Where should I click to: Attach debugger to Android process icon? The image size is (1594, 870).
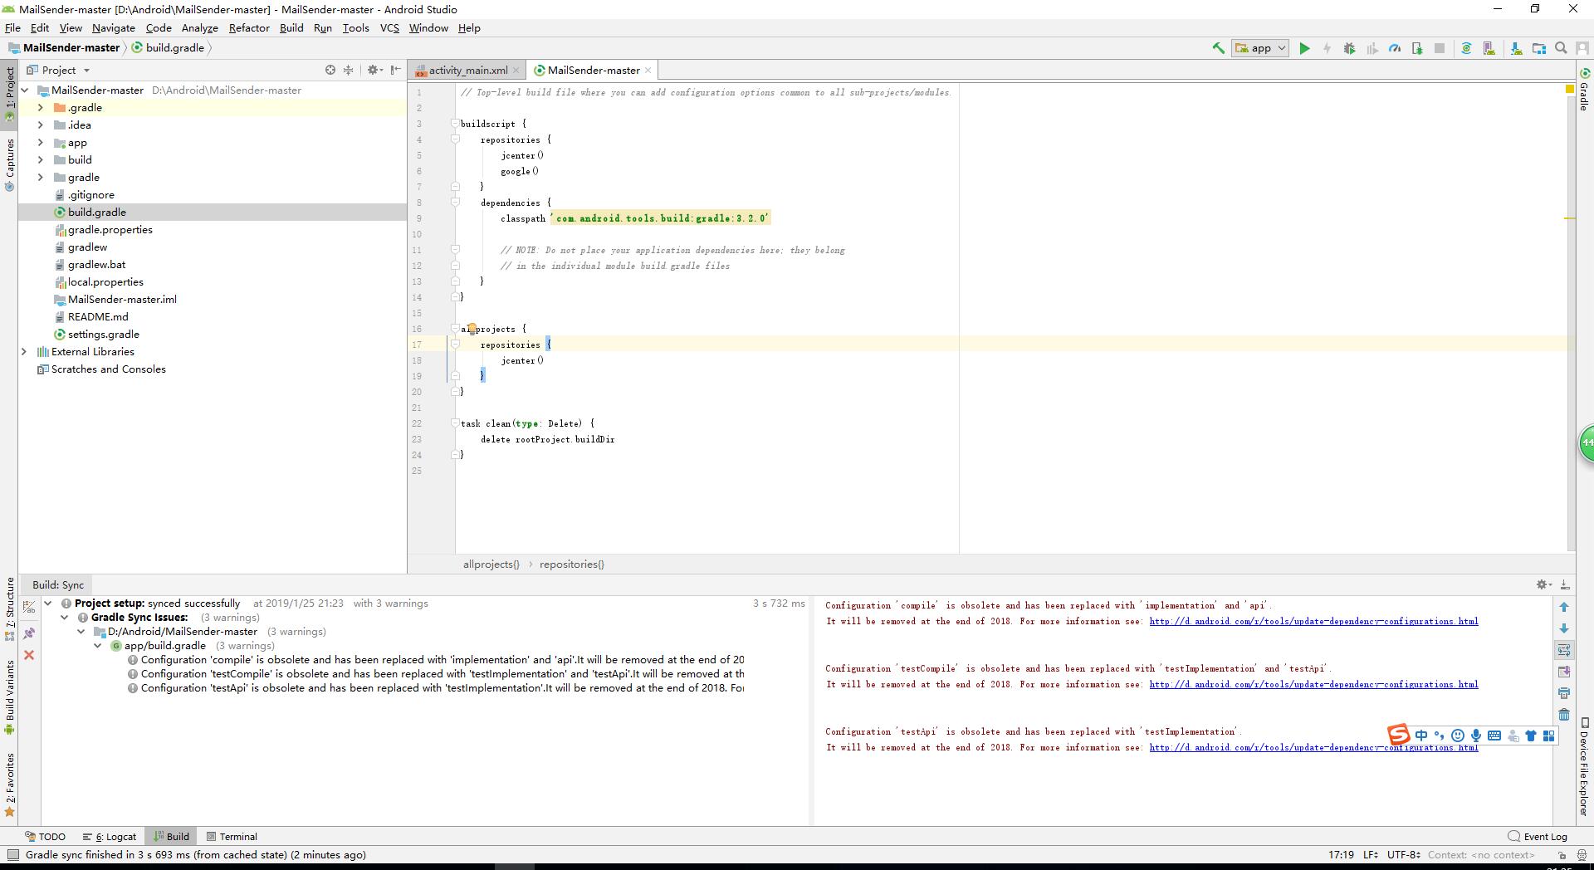[x=1417, y=48]
